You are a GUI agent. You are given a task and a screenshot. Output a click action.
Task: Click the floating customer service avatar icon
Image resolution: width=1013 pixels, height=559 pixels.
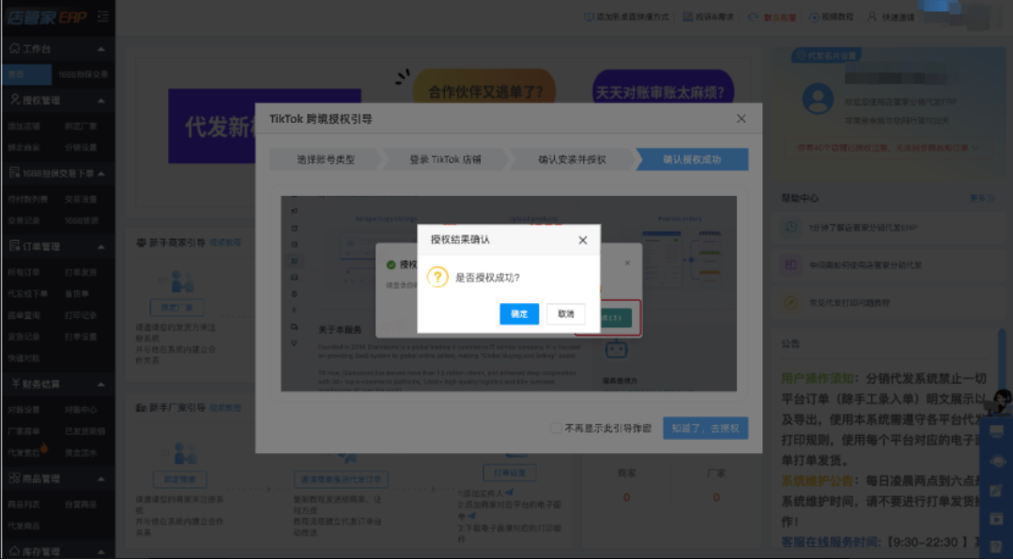(1002, 400)
